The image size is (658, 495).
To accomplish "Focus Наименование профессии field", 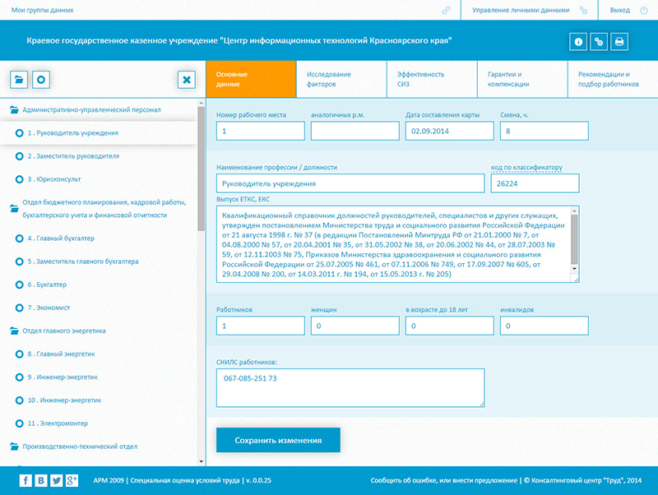I will [x=350, y=183].
